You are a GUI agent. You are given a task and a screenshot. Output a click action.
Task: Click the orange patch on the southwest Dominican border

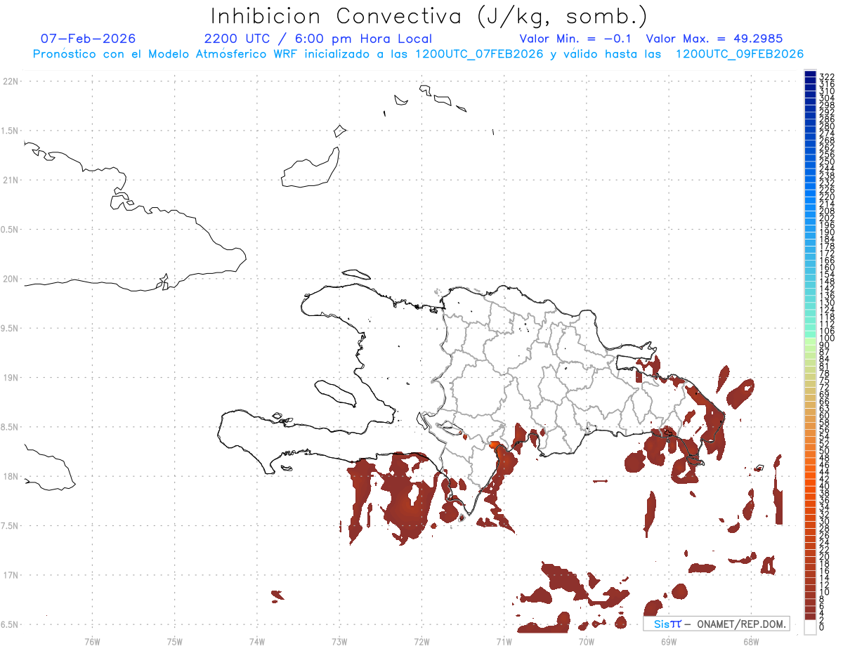(494, 445)
